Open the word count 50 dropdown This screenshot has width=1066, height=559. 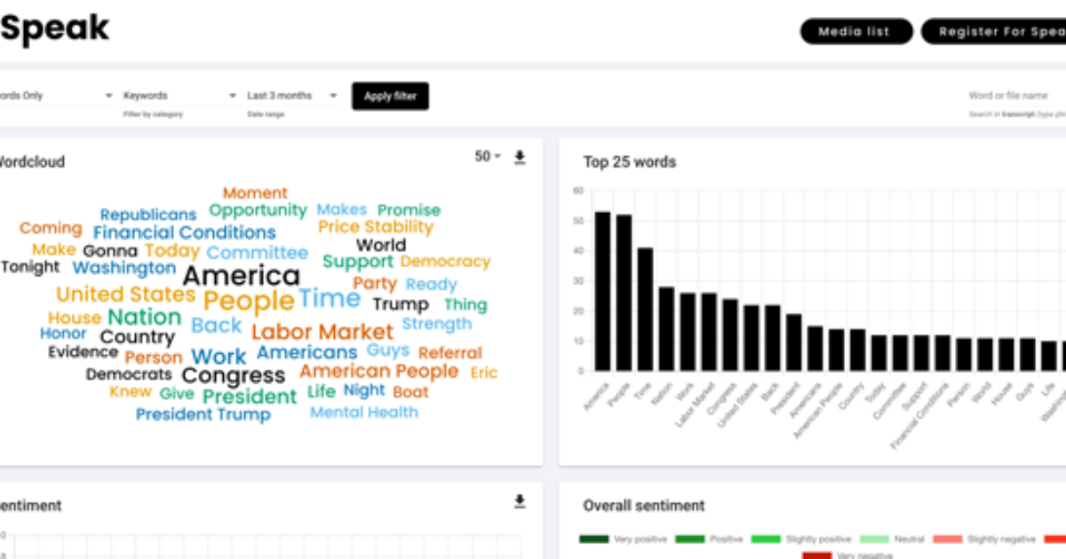(x=488, y=157)
